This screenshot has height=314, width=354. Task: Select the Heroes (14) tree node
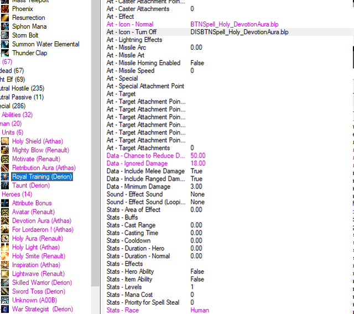tap(17, 194)
